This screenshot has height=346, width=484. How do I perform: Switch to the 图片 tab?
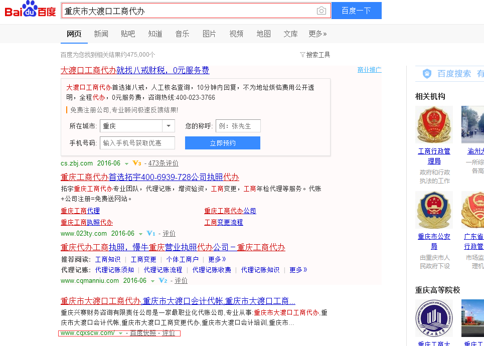(209, 34)
